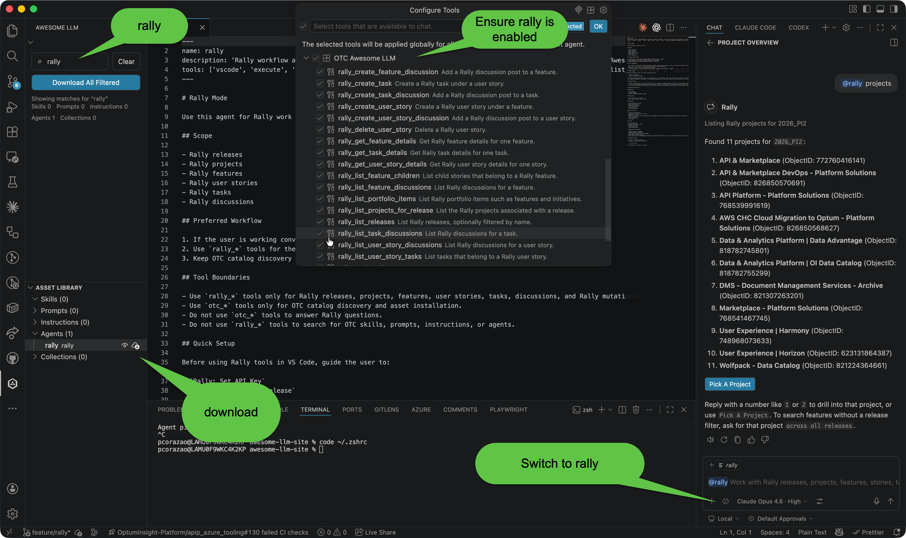This screenshot has width=906, height=538.
Task: Uncheck rally_create_user_story tool
Action: pyautogui.click(x=320, y=107)
